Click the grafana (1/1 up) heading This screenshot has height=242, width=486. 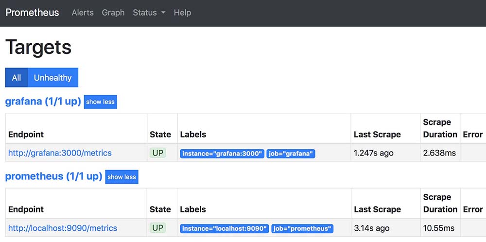[x=43, y=102]
